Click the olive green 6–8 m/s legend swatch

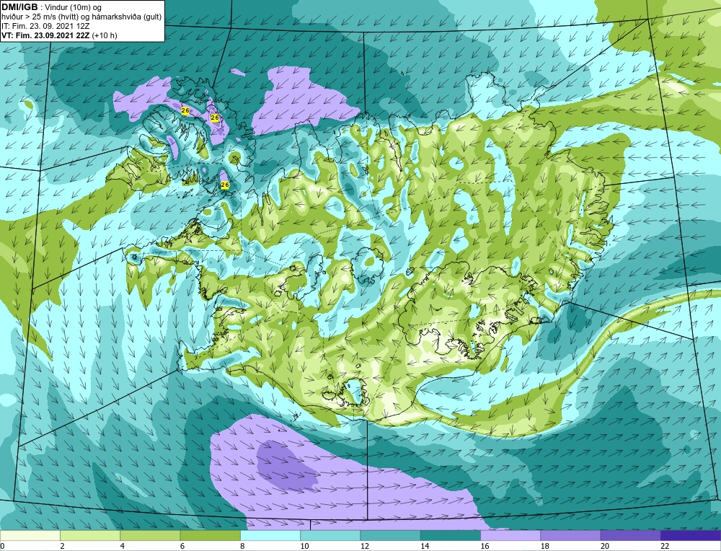pyautogui.click(x=210, y=535)
